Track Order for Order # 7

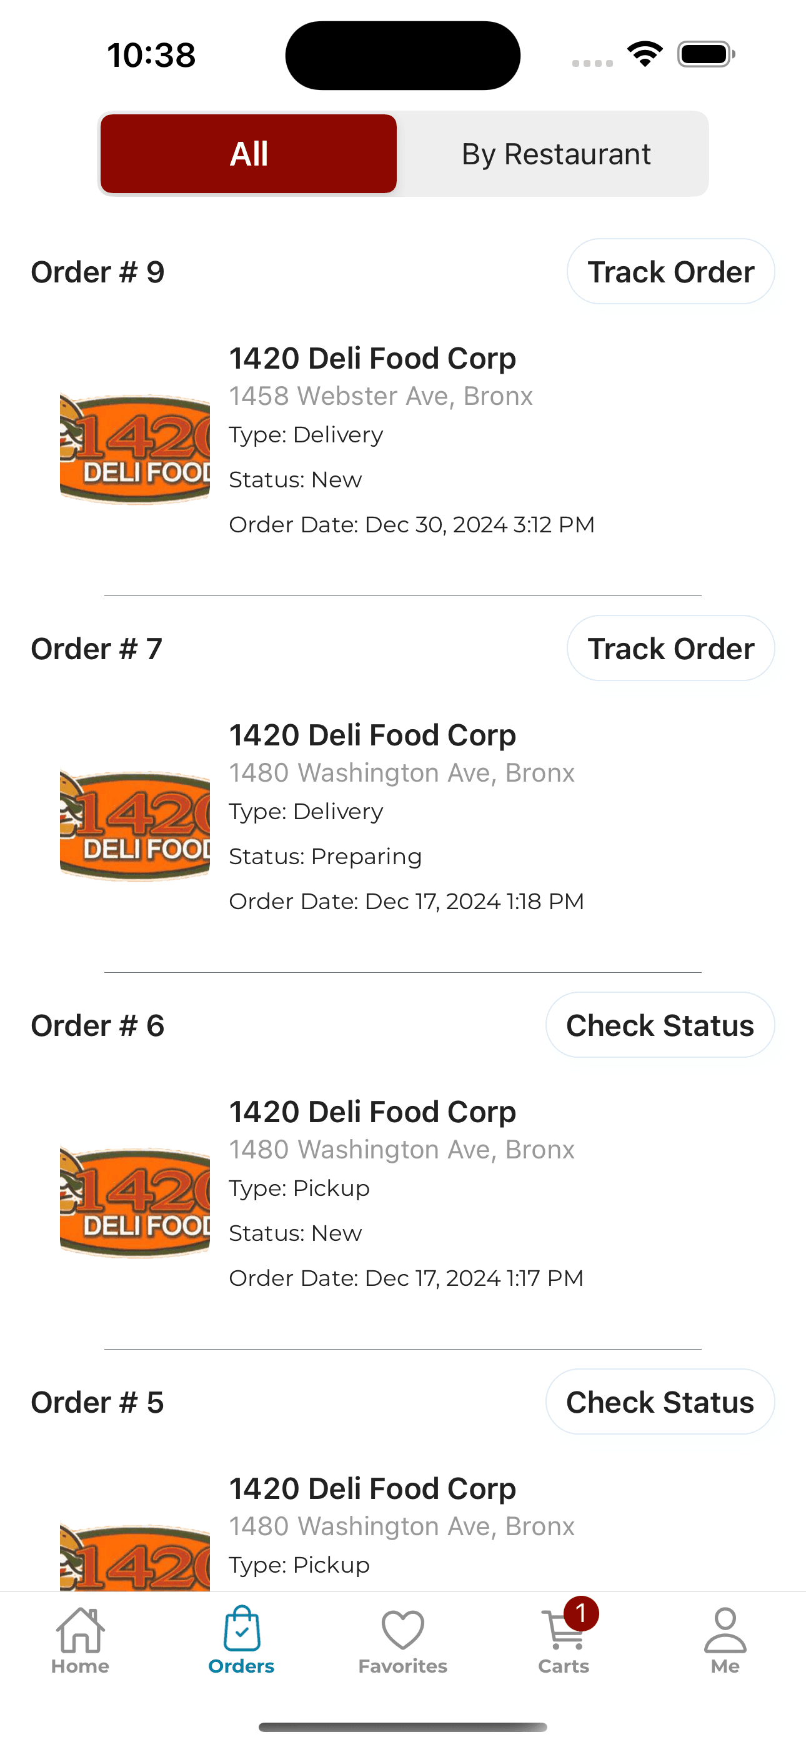point(670,649)
